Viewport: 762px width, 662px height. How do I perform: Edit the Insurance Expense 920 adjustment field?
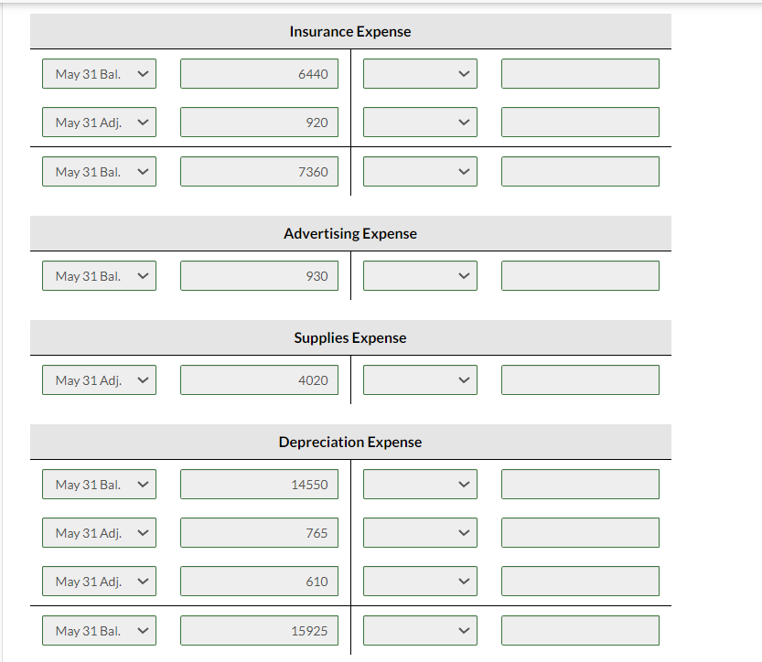[x=259, y=123]
